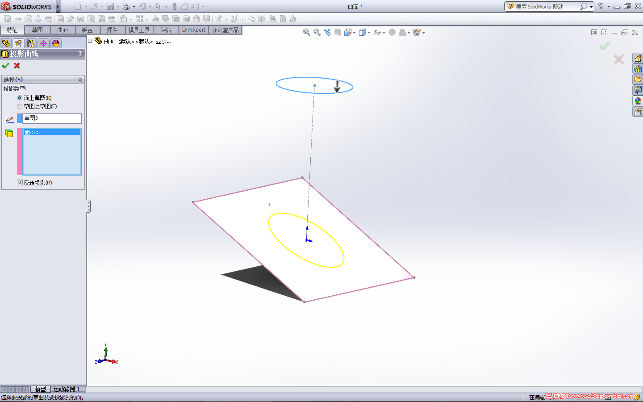Accept feature via viewport corner green checkmark

(604, 46)
